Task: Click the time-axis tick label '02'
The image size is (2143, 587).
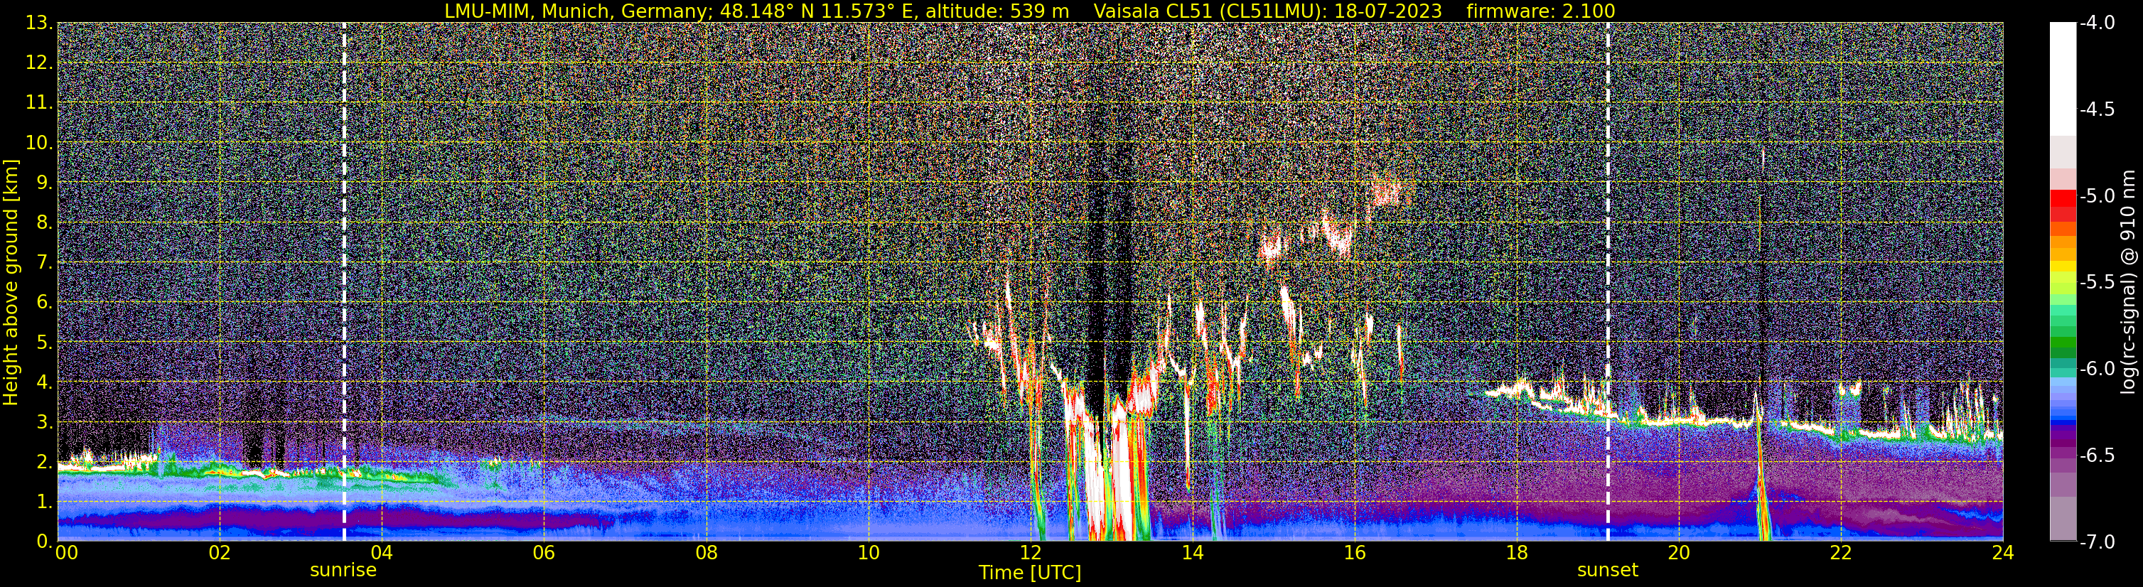Action: point(219,553)
